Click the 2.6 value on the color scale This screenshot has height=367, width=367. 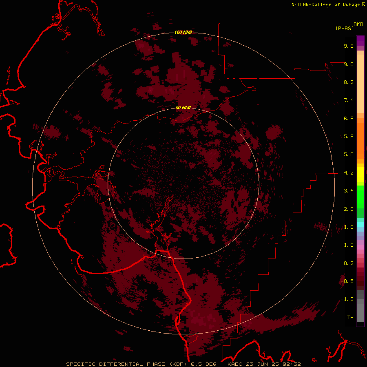[349, 209]
